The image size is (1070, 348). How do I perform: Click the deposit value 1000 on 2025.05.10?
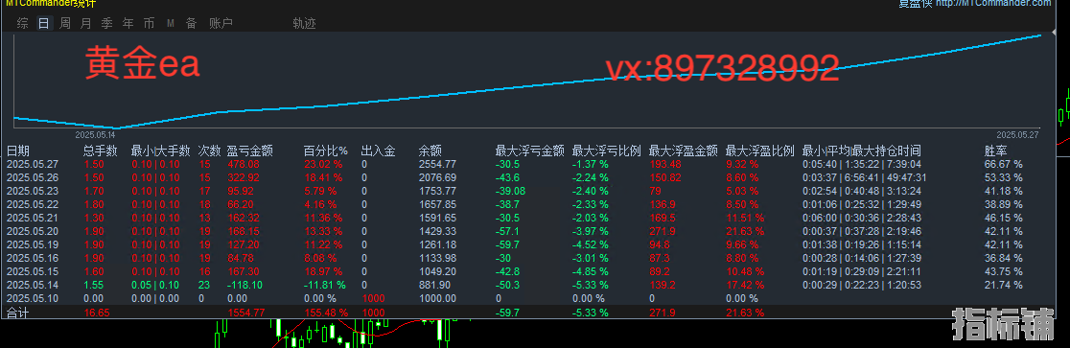click(373, 299)
